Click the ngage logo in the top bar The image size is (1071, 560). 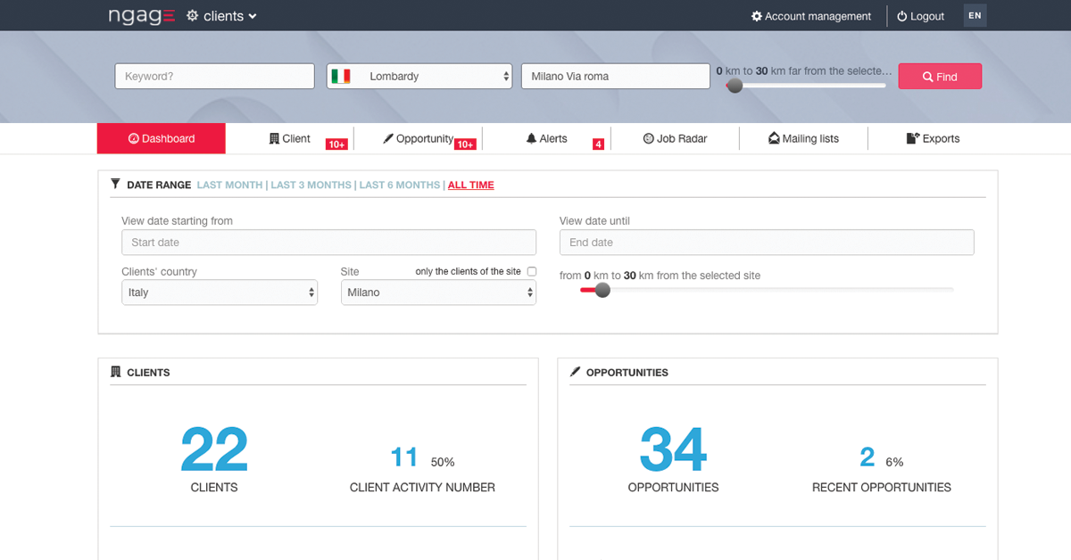click(141, 14)
